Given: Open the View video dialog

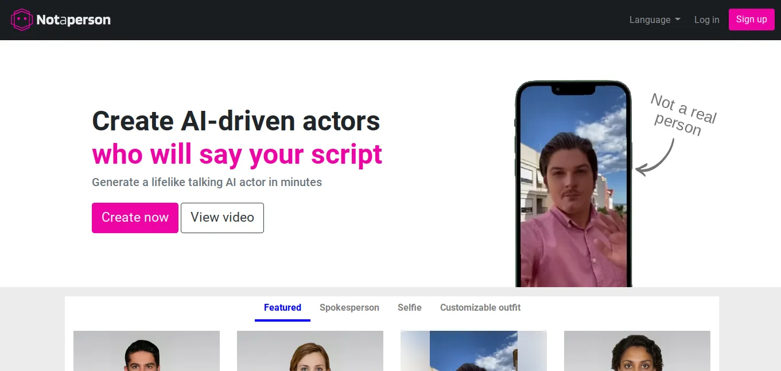Looking at the screenshot, I should (222, 218).
